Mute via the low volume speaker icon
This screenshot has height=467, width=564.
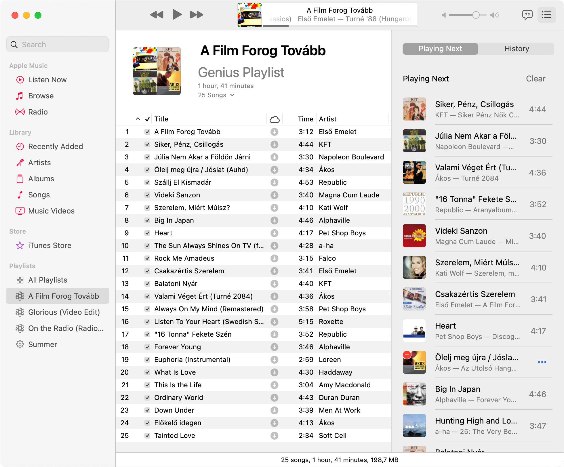444,15
